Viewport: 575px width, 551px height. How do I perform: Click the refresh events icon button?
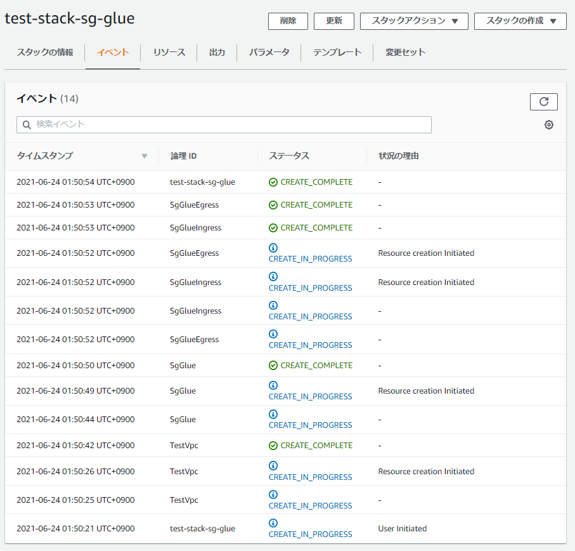[x=543, y=102]
